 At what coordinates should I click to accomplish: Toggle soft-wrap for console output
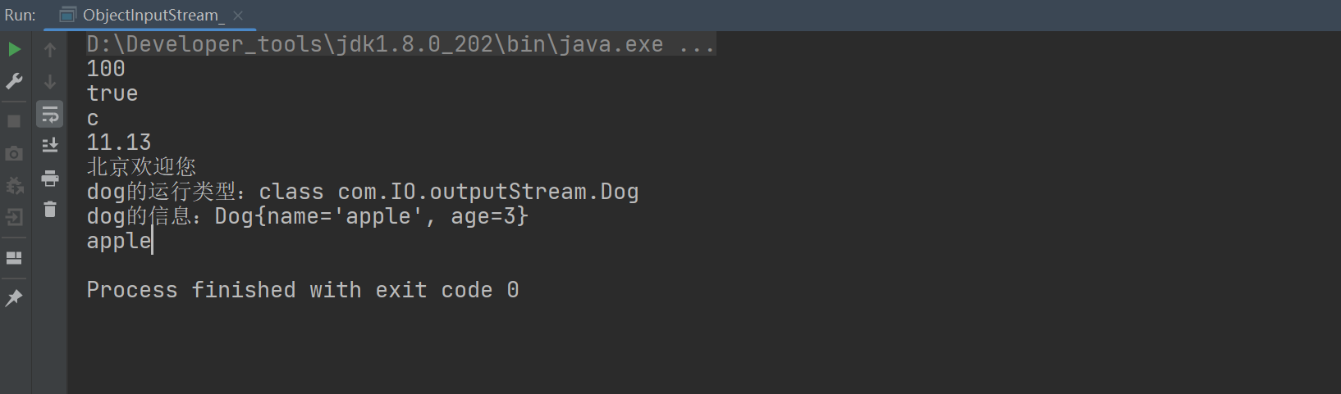click(x=50, y=115)
